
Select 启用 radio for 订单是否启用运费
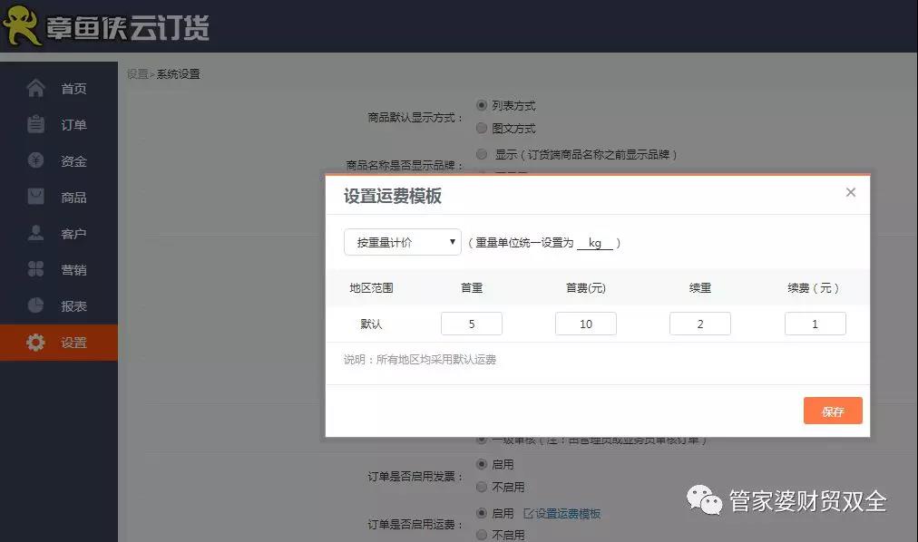click(482, 513)
